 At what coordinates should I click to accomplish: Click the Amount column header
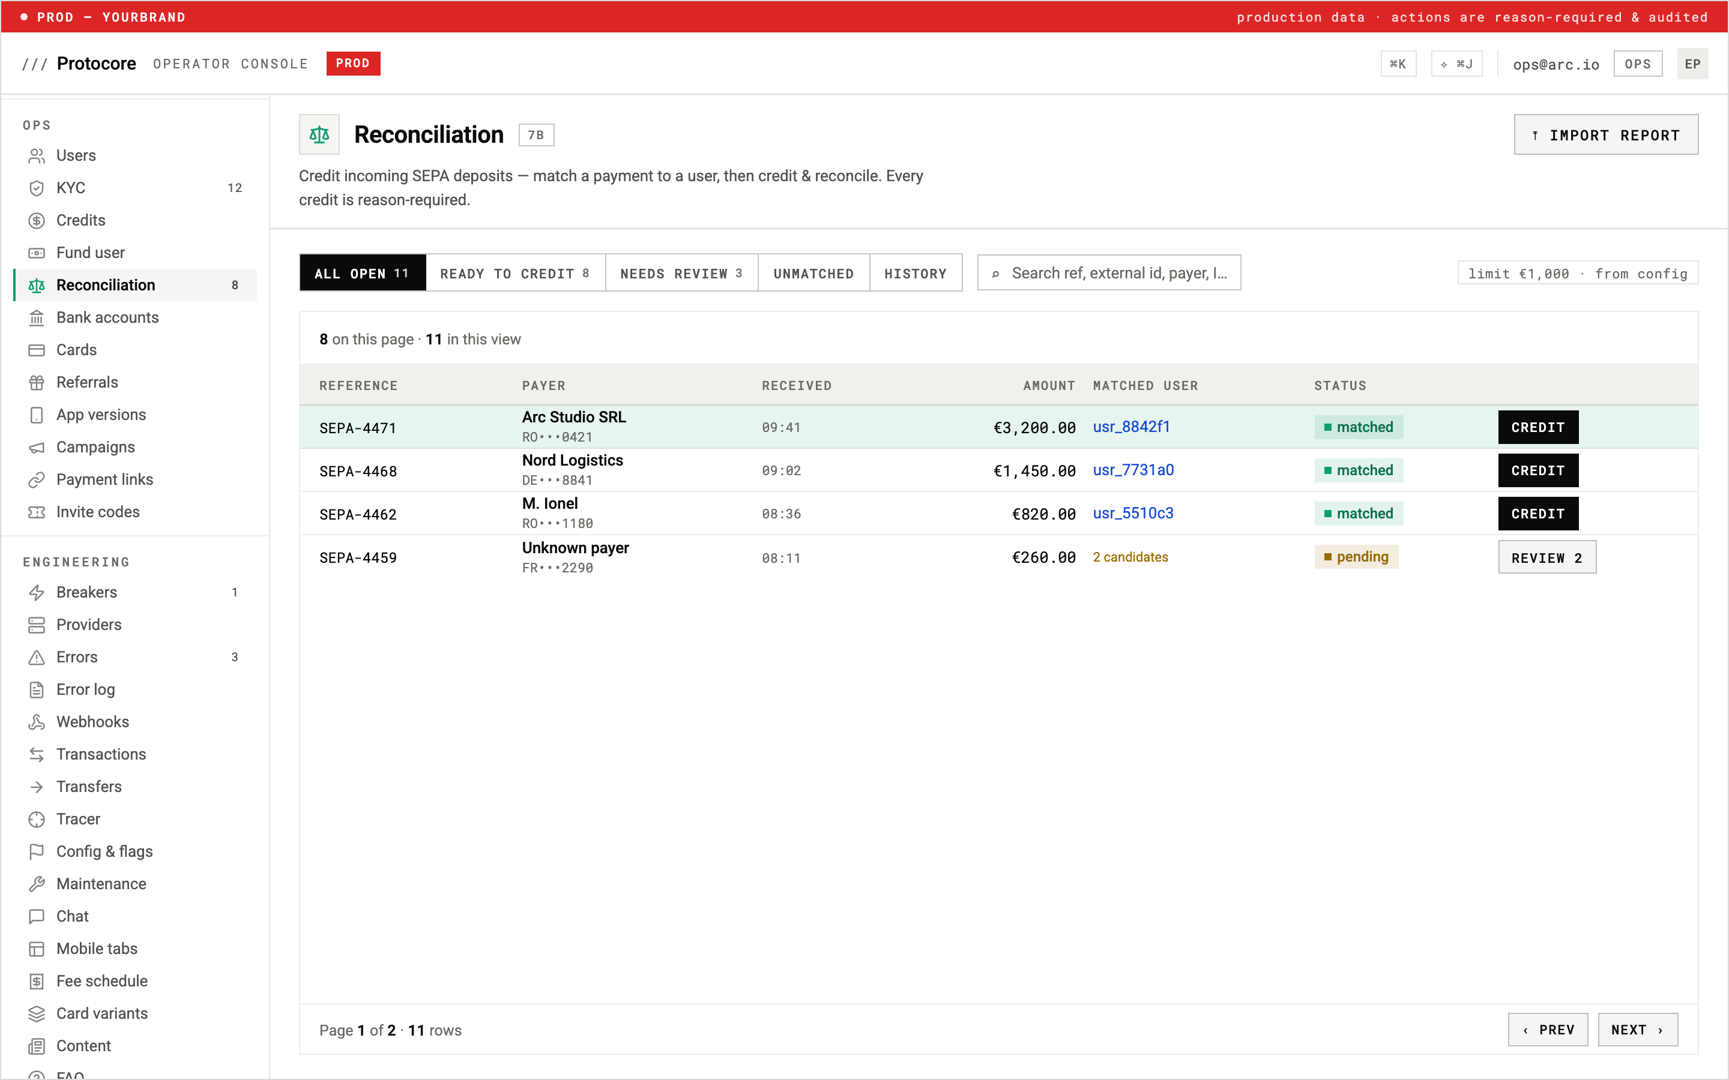(x=1049, y=386)
